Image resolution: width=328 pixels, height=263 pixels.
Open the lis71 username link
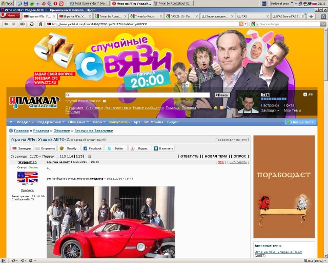[x=265, y=95]
